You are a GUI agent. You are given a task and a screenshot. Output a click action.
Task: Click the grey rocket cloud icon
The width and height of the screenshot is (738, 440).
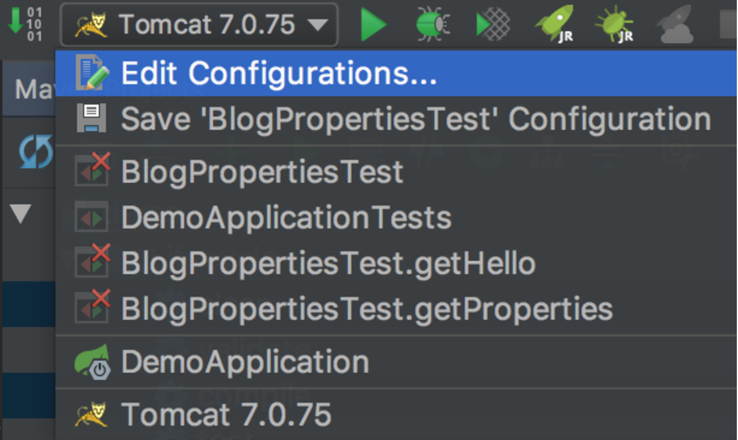(x=675, y=26)
